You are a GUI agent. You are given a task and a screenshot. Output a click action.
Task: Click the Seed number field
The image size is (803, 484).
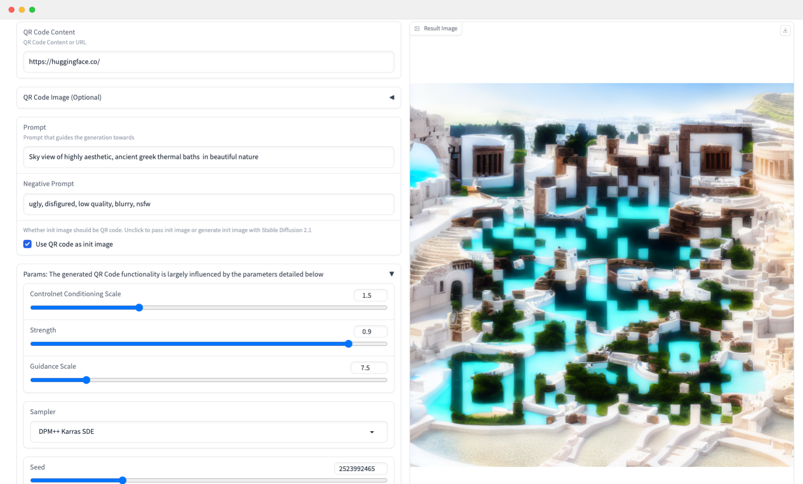point(361,468)
